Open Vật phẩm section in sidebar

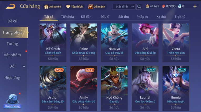pyautogui.click(x=12, y=55)
